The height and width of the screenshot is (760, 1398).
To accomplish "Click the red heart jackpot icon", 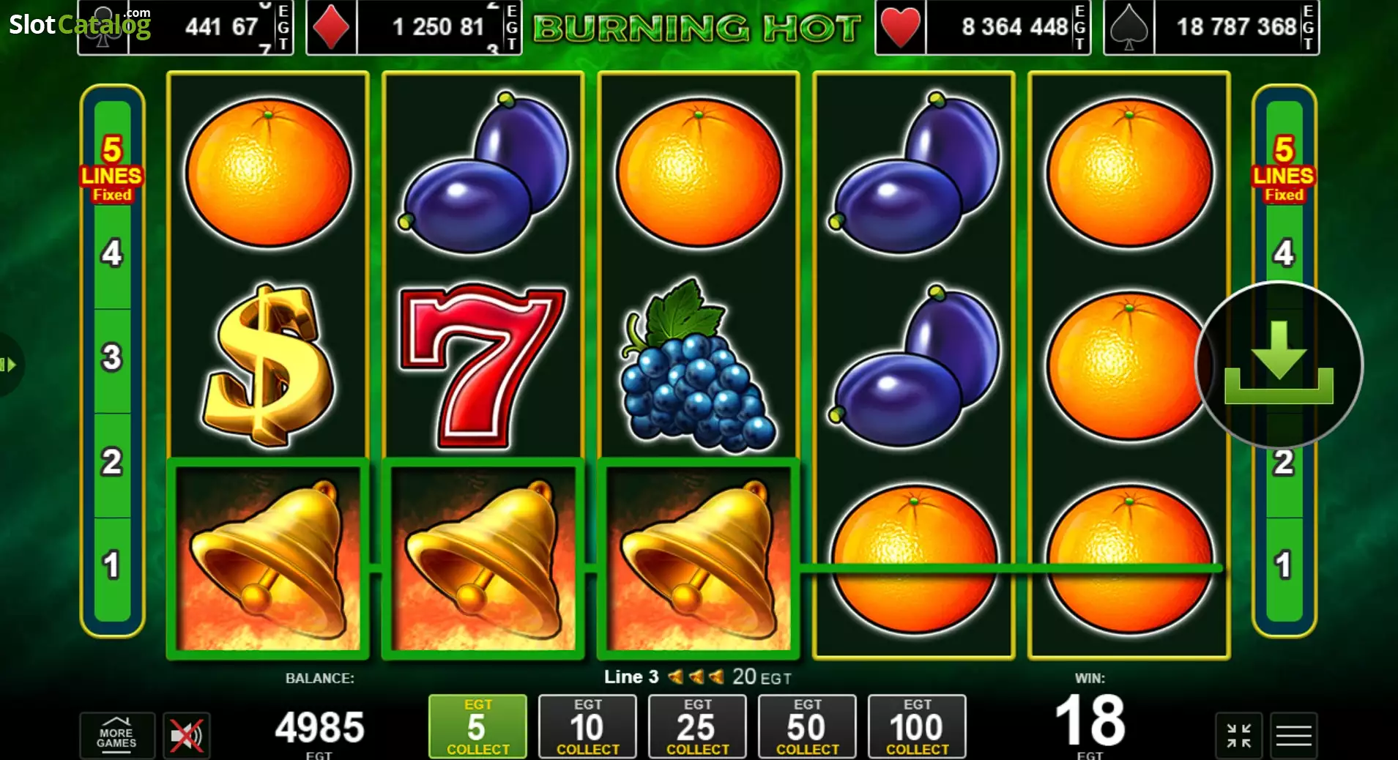I will (x=900, y=28).
